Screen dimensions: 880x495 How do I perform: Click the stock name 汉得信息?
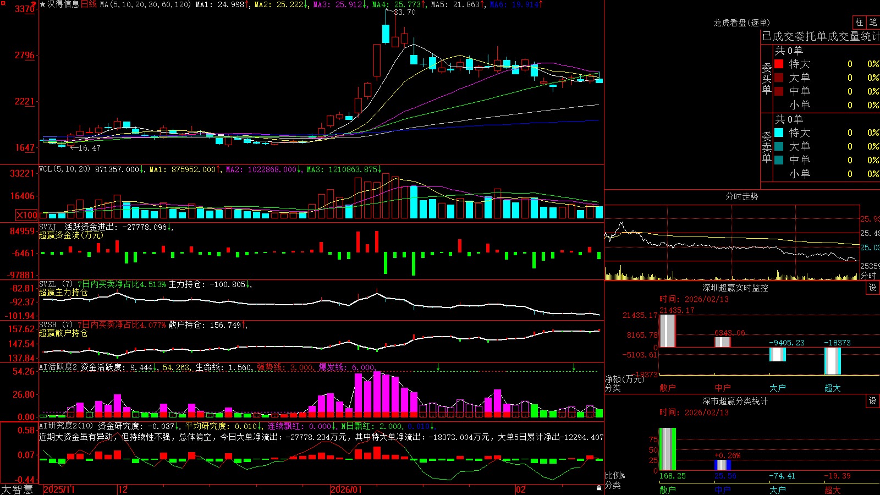coord(63,4)
